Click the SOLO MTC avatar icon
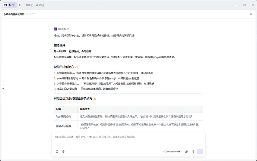The height and width of the screenshot is (161, 257). (x=55, y=29)
